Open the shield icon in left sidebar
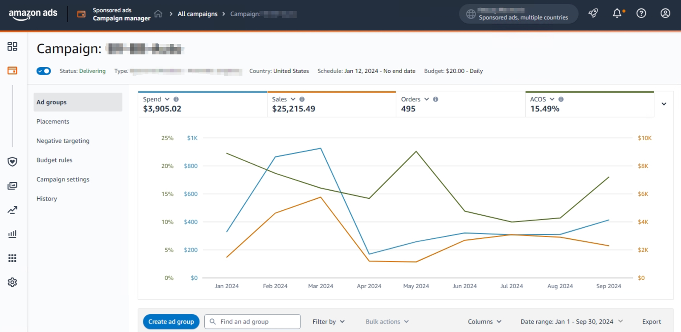Viewport: 681px width, 332px height. pyautogui.click(x=12, y=162)
